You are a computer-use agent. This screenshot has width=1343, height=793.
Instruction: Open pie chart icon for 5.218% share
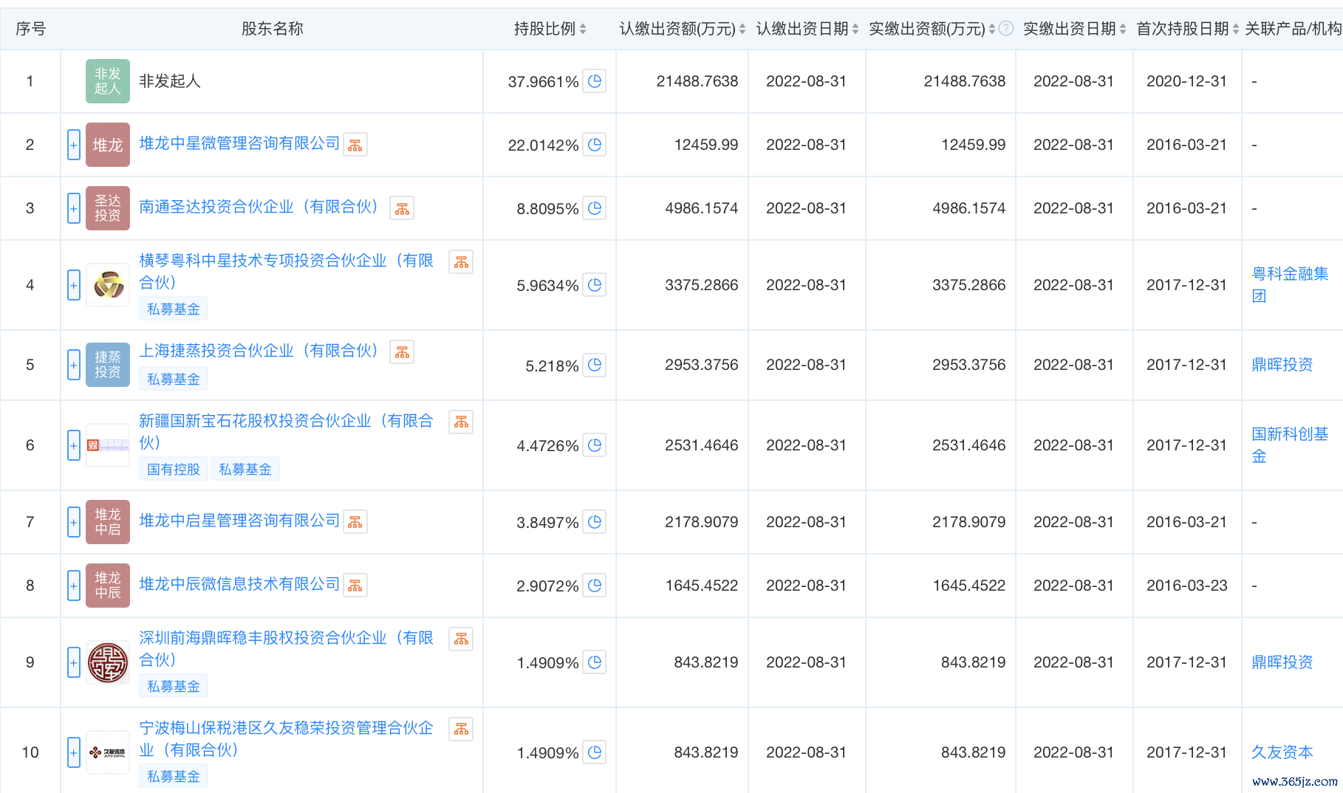(x=595, y=365)
